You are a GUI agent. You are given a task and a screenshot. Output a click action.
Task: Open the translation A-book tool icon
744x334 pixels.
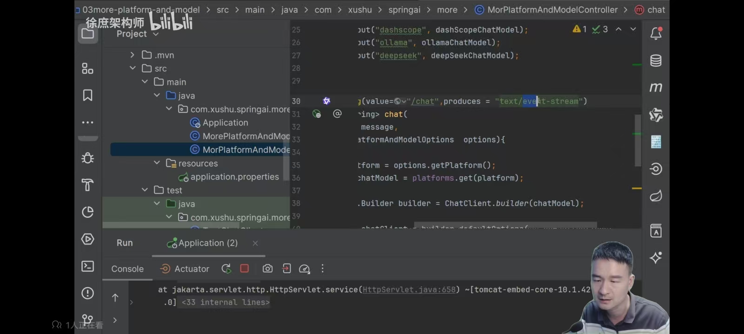(x=656, y=231)
